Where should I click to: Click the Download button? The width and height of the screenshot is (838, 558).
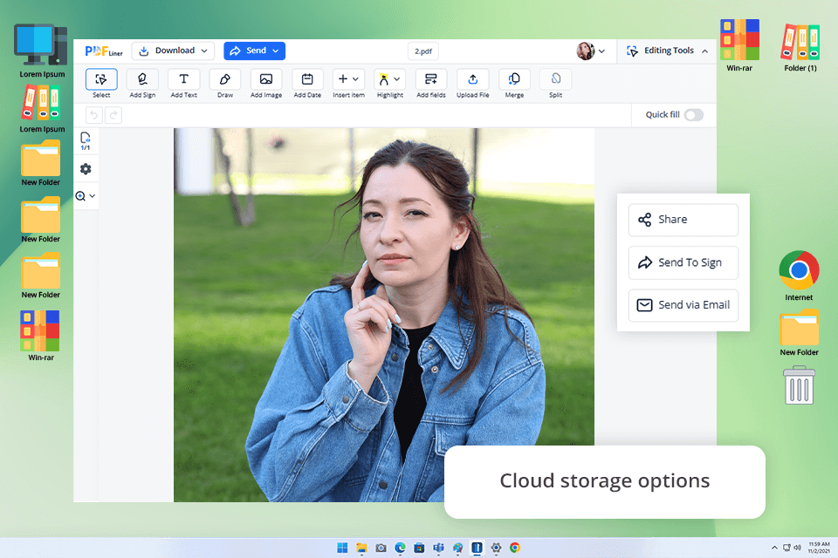pyautogui.click(x=173, y=51)
